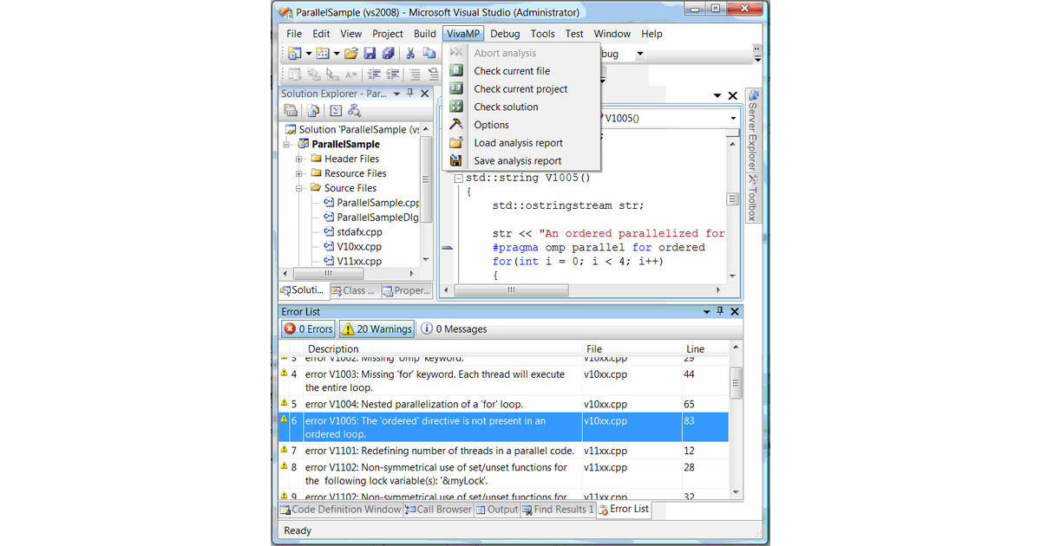Click the Cut scissors icon on the toolbar
This screenshot has height=546, width=1041.
pos(410,52)
